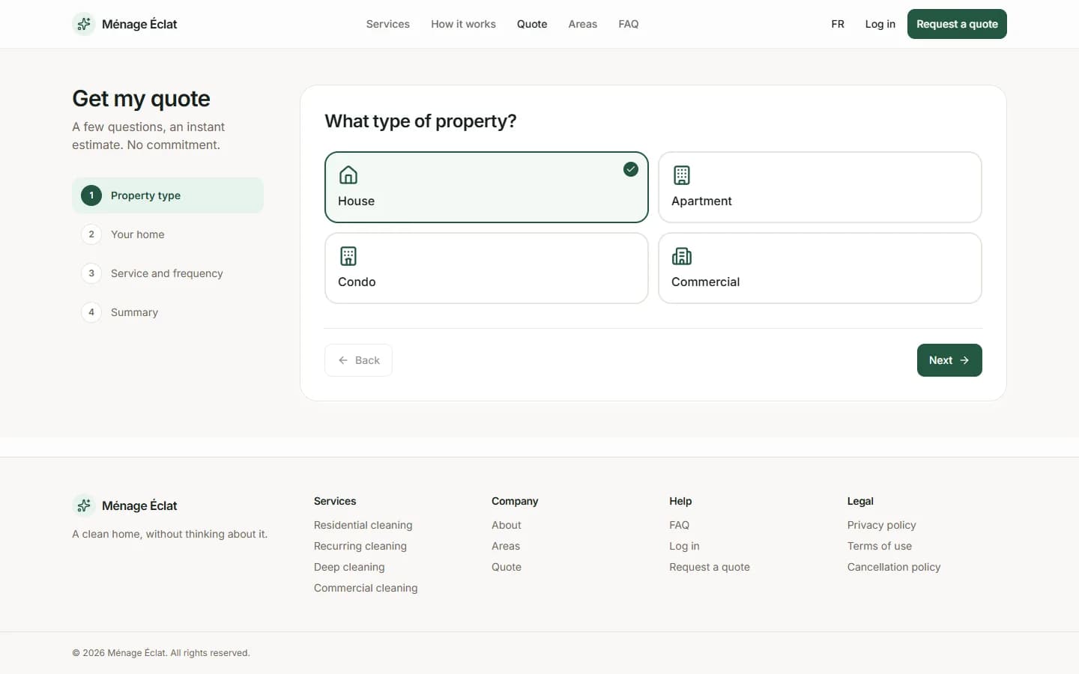Screen dimensions: 1079x674
Task: Click the building icon on the Apartment card
Action: [682, 175]
